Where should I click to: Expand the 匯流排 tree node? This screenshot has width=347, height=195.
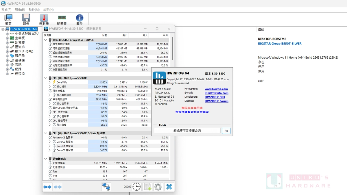click(x=8, y=47)
